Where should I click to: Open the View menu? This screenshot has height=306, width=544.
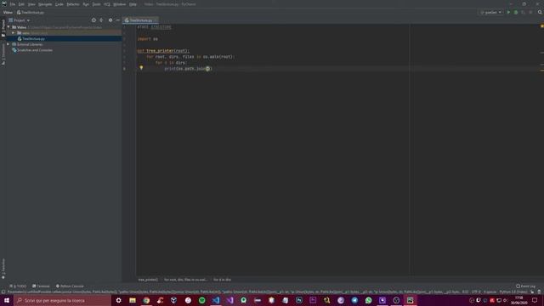(x=31, y=4)
